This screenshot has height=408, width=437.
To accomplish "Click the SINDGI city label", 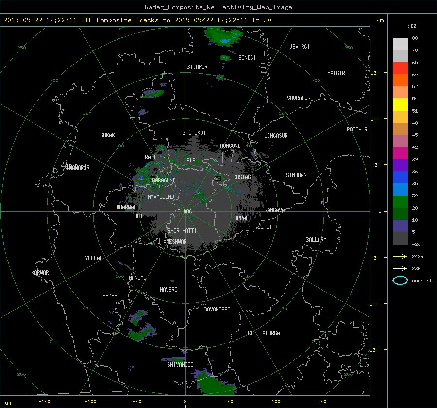I will pos(247,58).
